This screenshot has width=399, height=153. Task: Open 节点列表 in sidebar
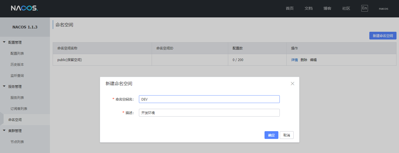pyautogui.click(x=17, y=142)
